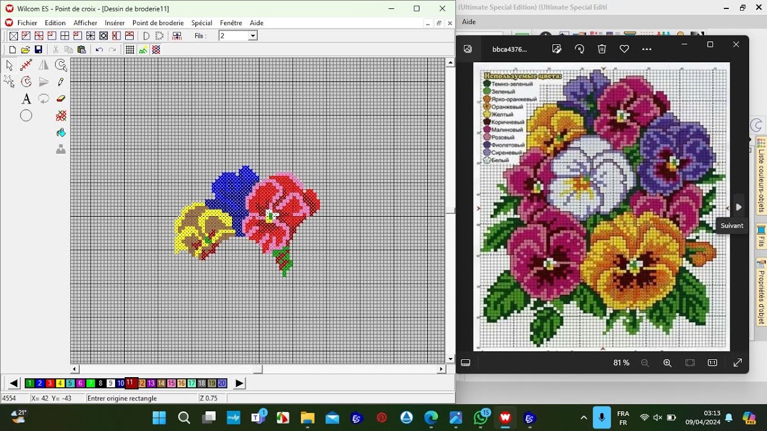Pick yellow color 4 in palette
Screen dimensions: 767x431
click(x=60, y=384)
